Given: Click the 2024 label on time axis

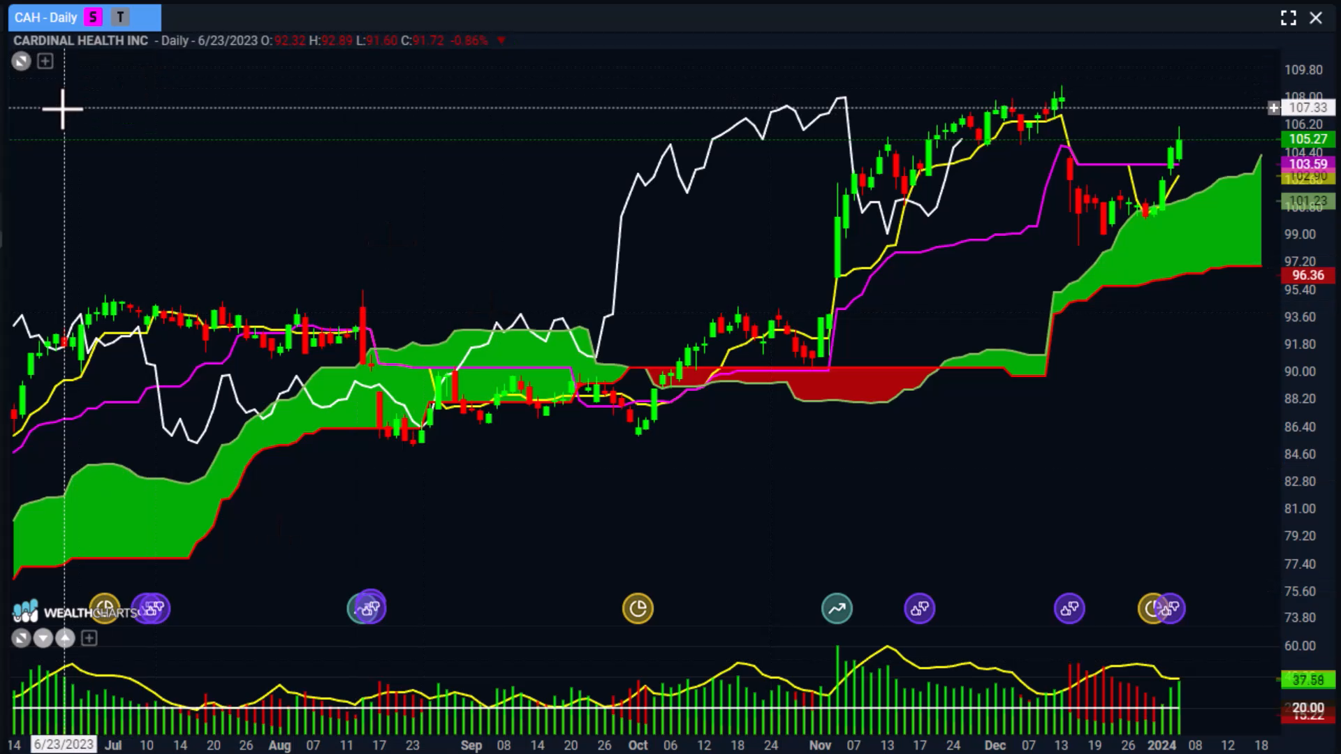Looking at the screenshot, I should coord(1162,745).
